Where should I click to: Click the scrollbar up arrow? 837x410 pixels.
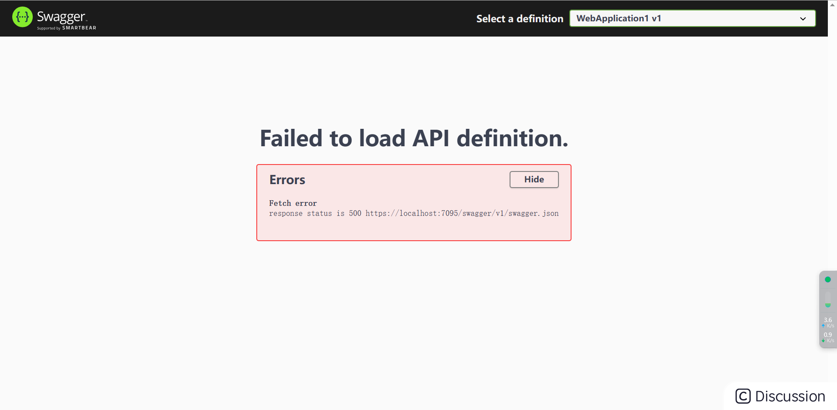click(832, 4)
